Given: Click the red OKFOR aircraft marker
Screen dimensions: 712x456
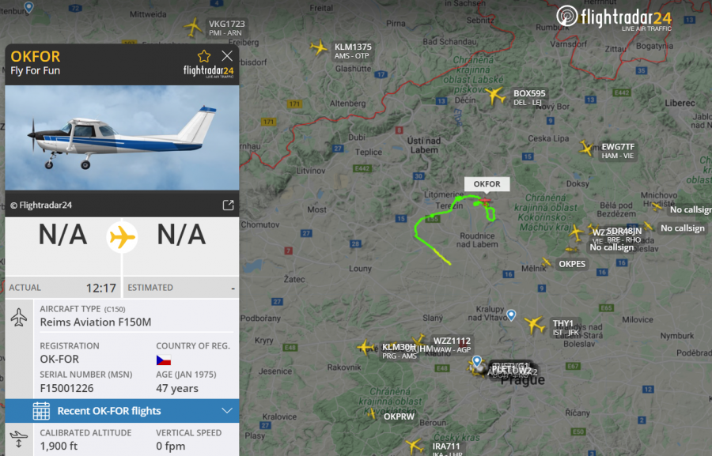Looking at the screenshot, I should [x=486, y=201].
